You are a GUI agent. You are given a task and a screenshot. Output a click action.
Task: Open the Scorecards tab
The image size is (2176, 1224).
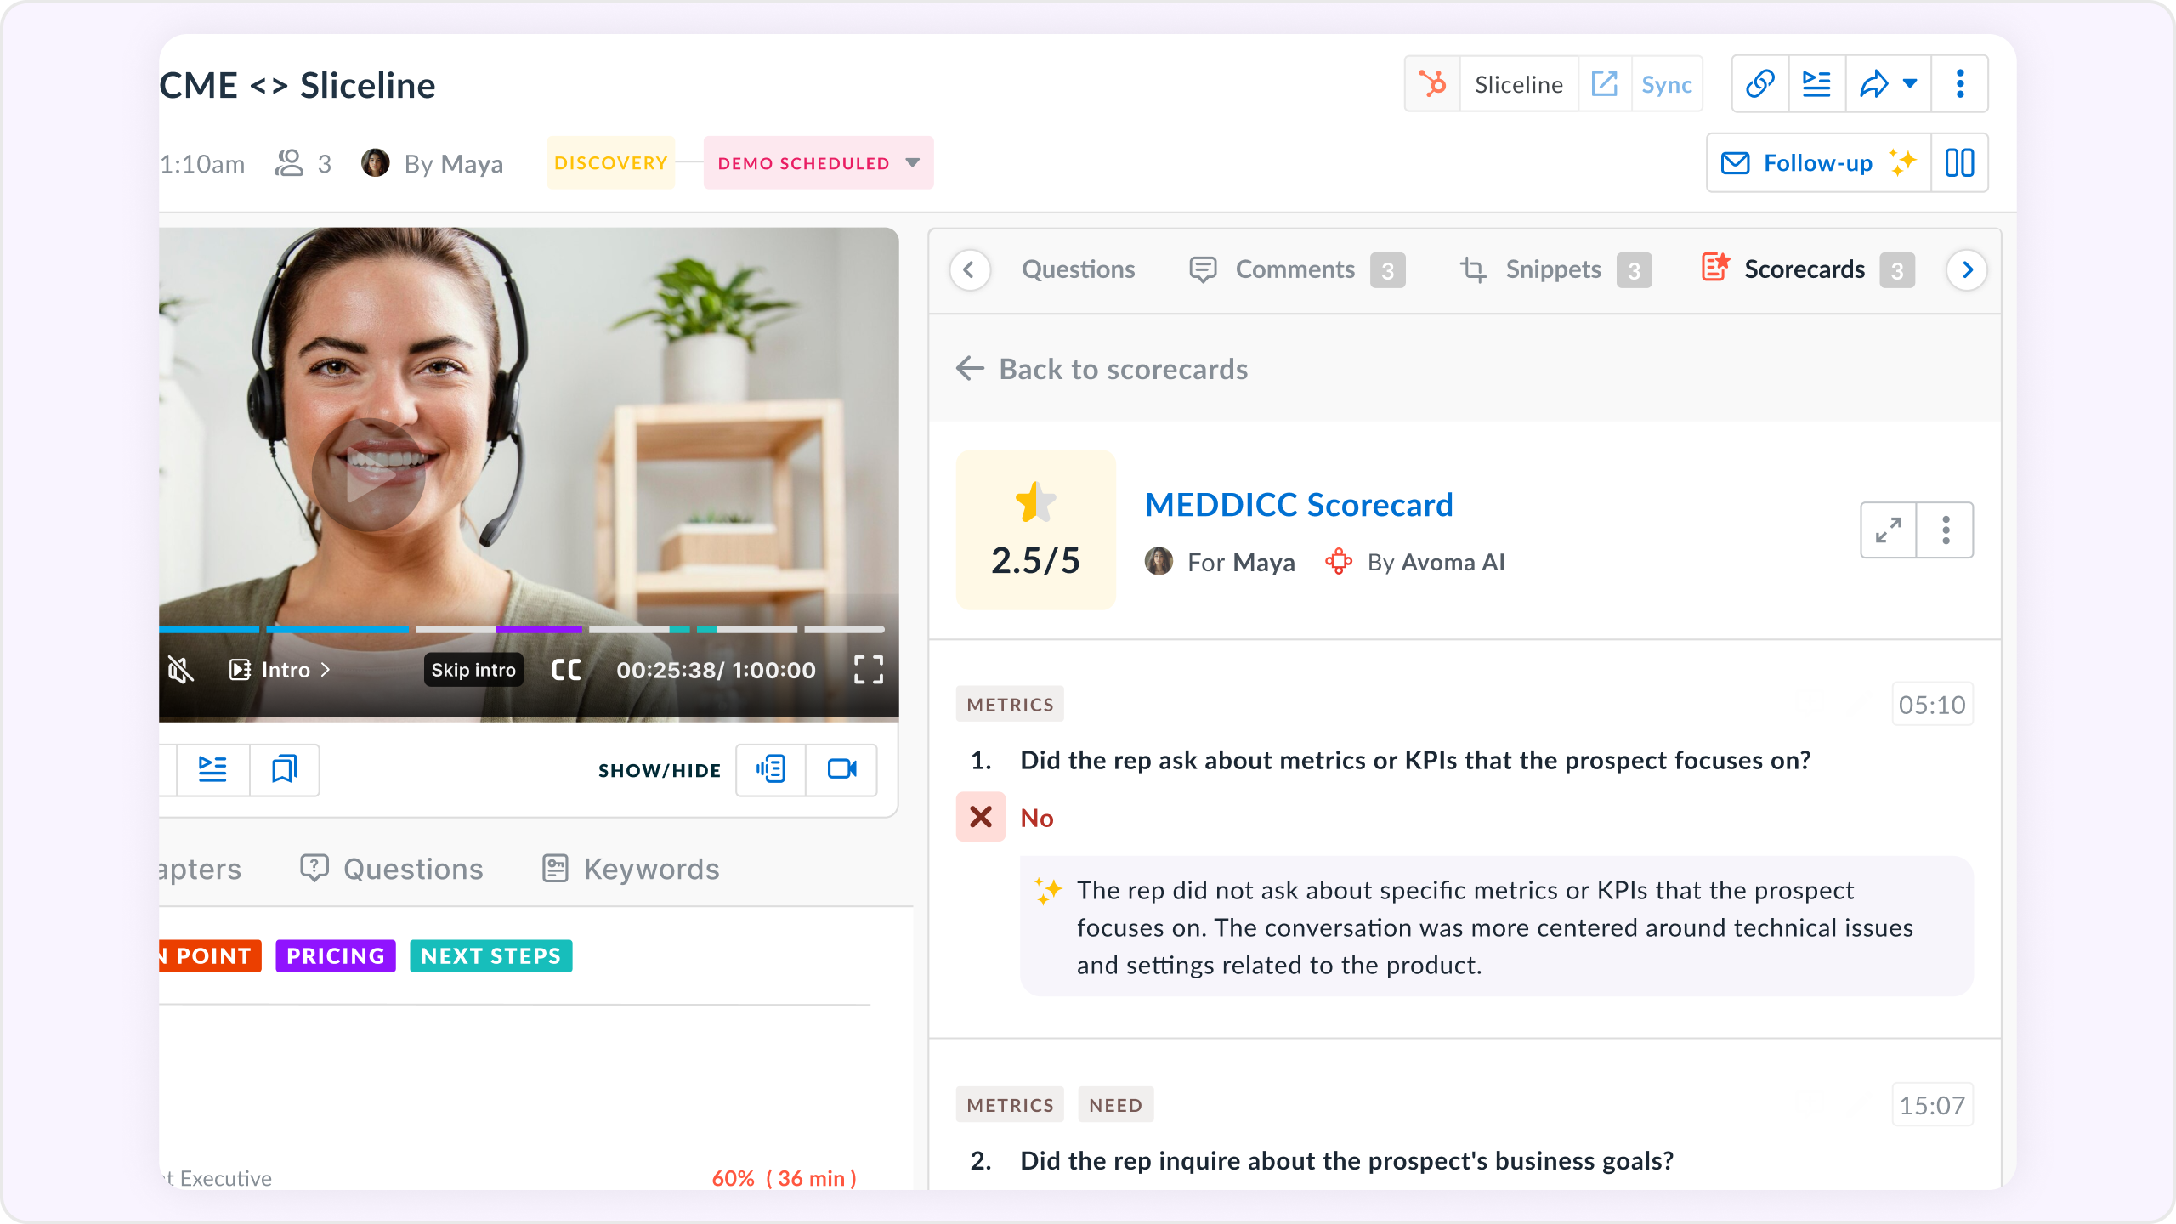click(1807, 269)
